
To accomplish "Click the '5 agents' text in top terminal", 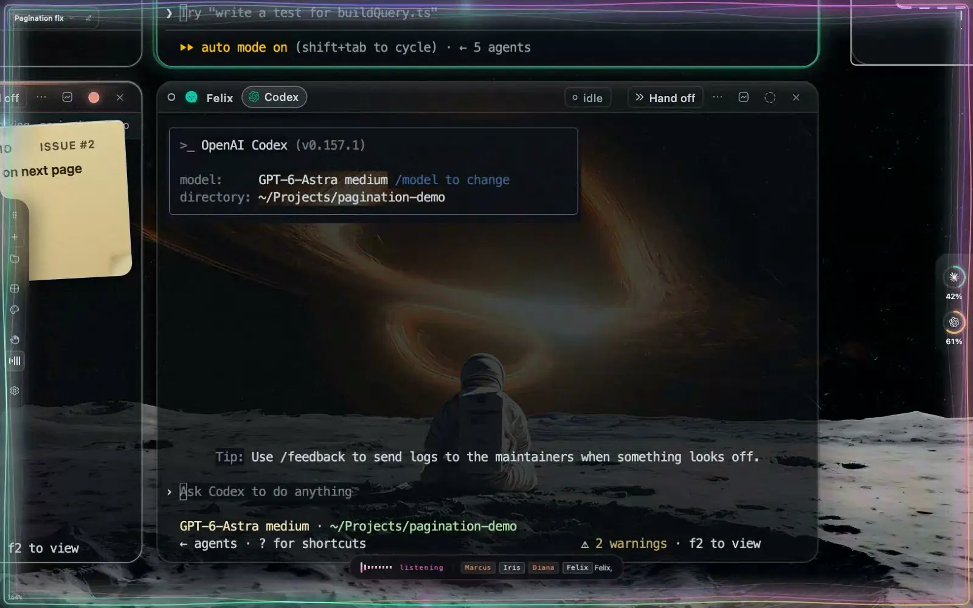I will tap(502, 47).
